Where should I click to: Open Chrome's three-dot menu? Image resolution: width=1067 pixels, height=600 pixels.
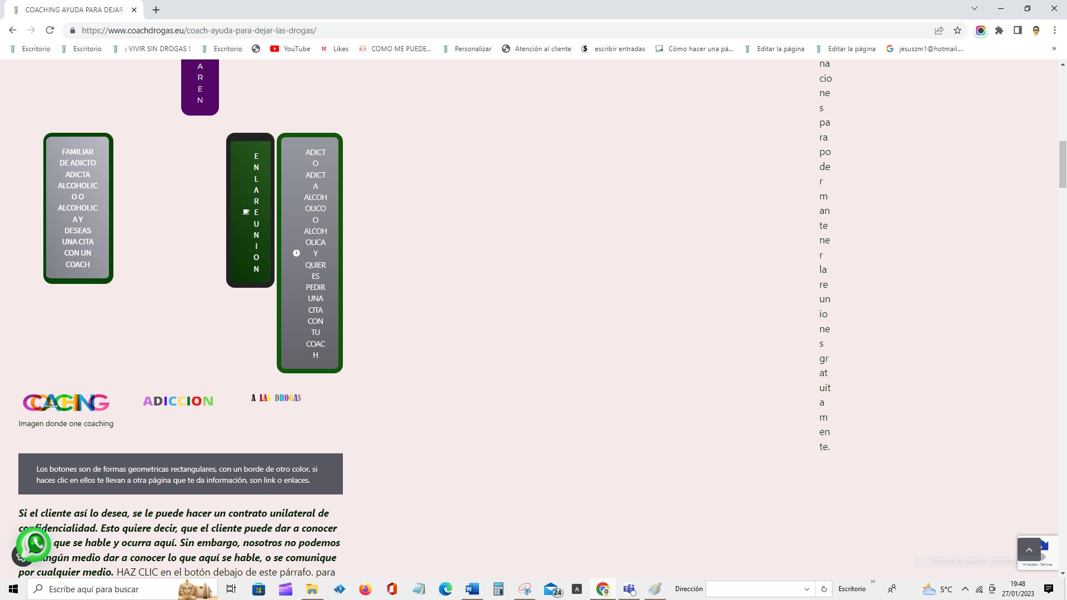[1054, 31]
